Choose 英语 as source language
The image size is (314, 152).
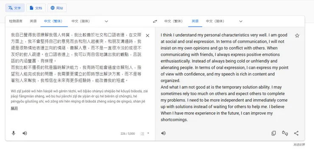click(33, 21)
